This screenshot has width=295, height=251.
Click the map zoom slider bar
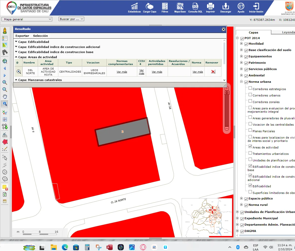227,110
